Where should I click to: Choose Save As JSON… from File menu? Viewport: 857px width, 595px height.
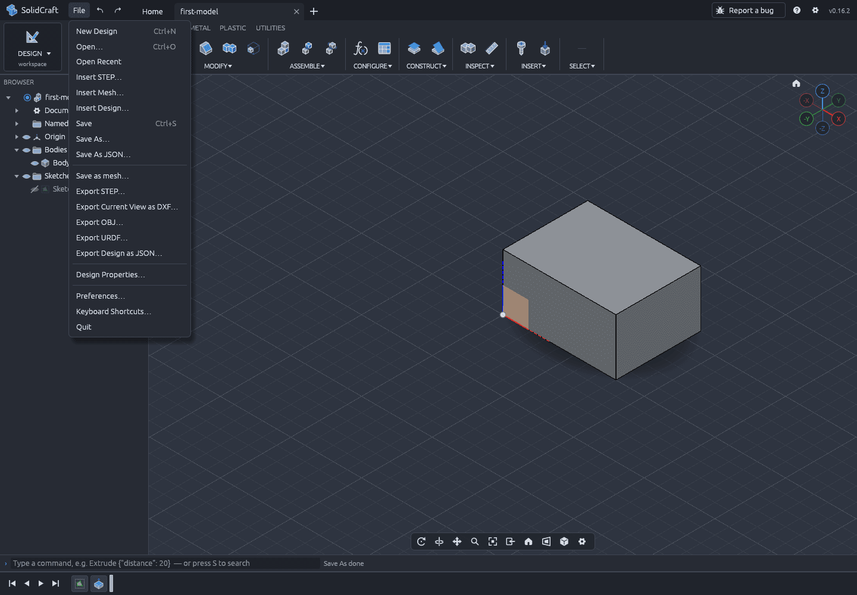tap(130, 155)
